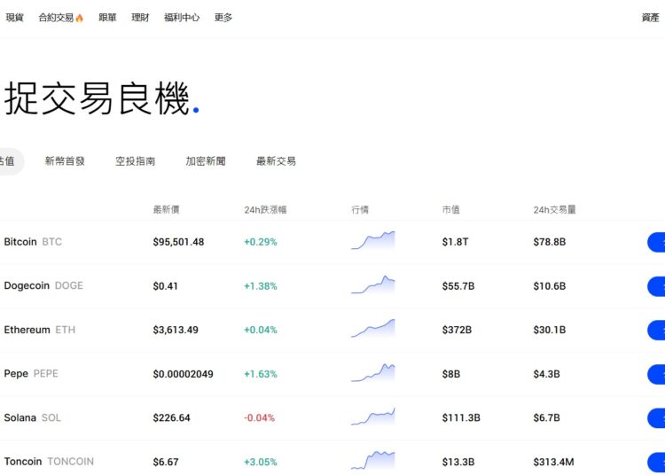Open the 跟單 copy trading menu
This screenshot has width=665, height=475.
click(107, 18)
